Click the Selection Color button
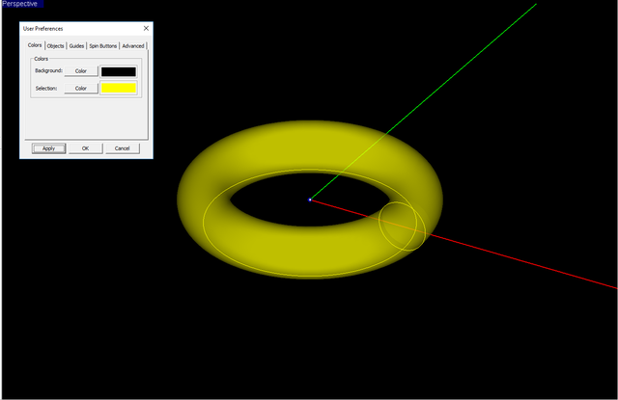Screen dimensions: 618x400 (81, 89)
